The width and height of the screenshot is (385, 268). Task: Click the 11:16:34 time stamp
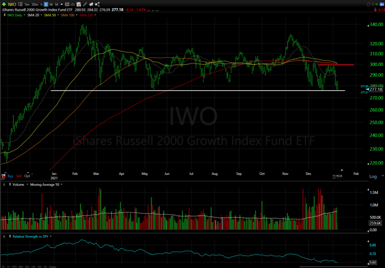[337, 176]
